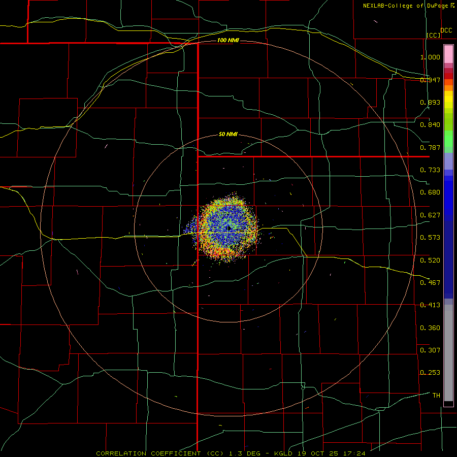
Task: Select the 0.573 scale value
Action: point(430,238)
